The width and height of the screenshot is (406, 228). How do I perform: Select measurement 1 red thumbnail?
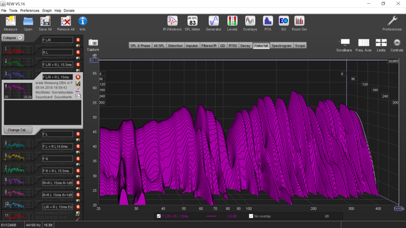pos(18,51)
